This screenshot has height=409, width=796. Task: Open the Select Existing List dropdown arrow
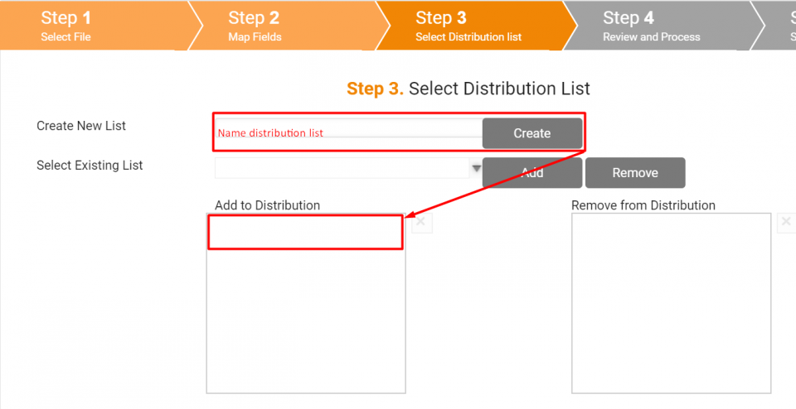pyautogui.click(x=476, y=168)
